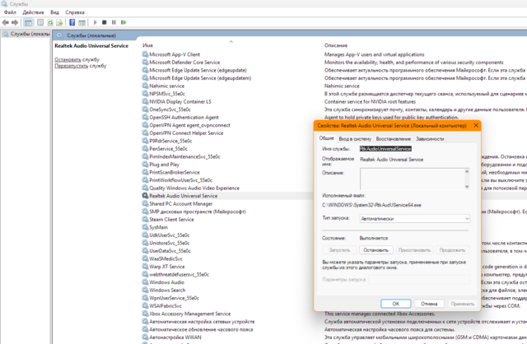This screenshot has height=344, width=527.
Task: Open the blue Help icon in the toolbar
Action: tap(72, 22)
